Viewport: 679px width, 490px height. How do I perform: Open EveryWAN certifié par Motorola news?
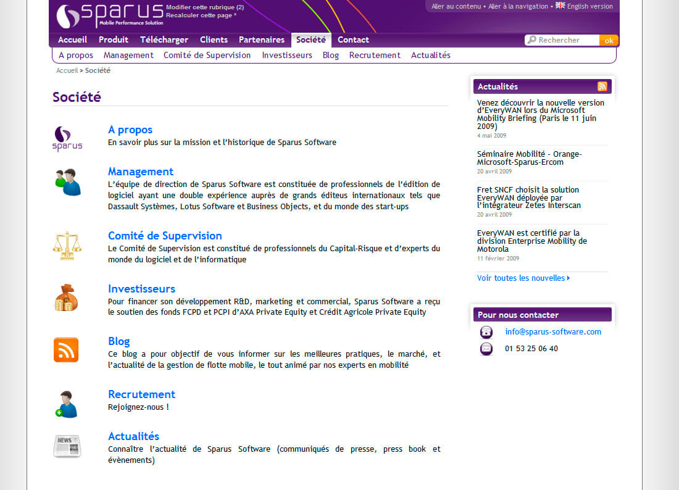531,241
